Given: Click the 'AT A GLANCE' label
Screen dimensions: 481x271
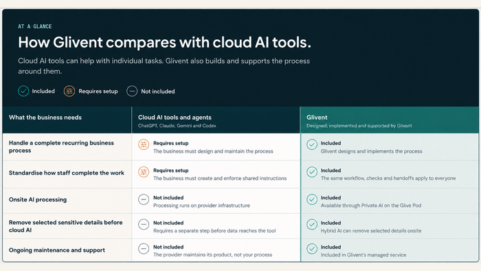Looking at the screenshot, I should point(34,26).
